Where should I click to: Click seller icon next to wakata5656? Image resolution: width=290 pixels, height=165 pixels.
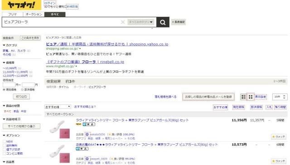coord(87,134)
